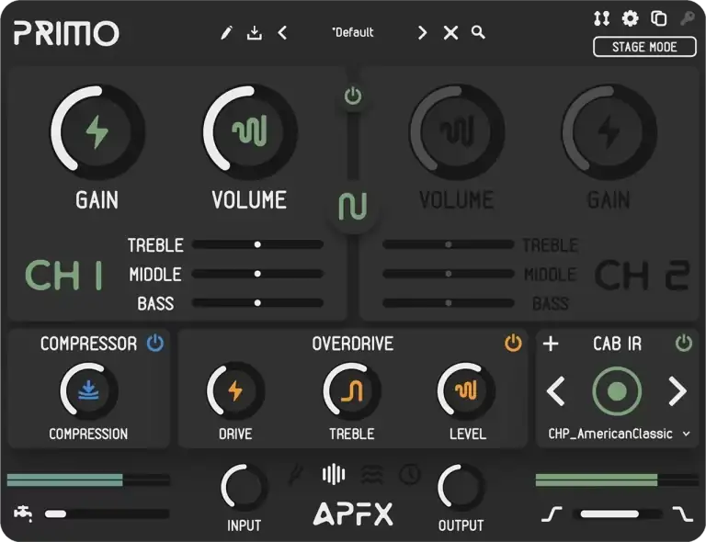Viewport: 706px width, 542px height.
Task: Click the clock delay icon
Action: click(410, 475)
